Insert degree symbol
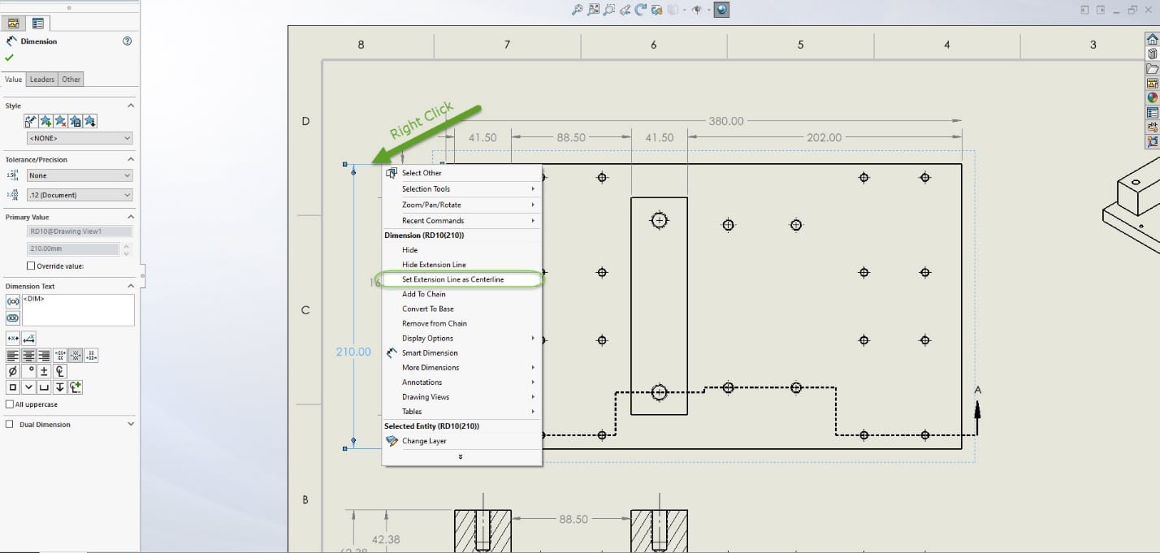This screenshot has height=553, width=1160. [x=28, y=371]
